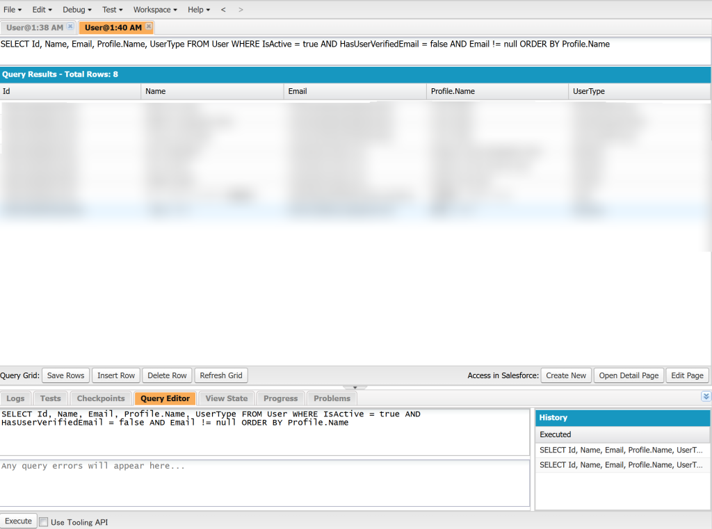
Task: Switch to the Checkpoints tab
Action: coord(101,398)
